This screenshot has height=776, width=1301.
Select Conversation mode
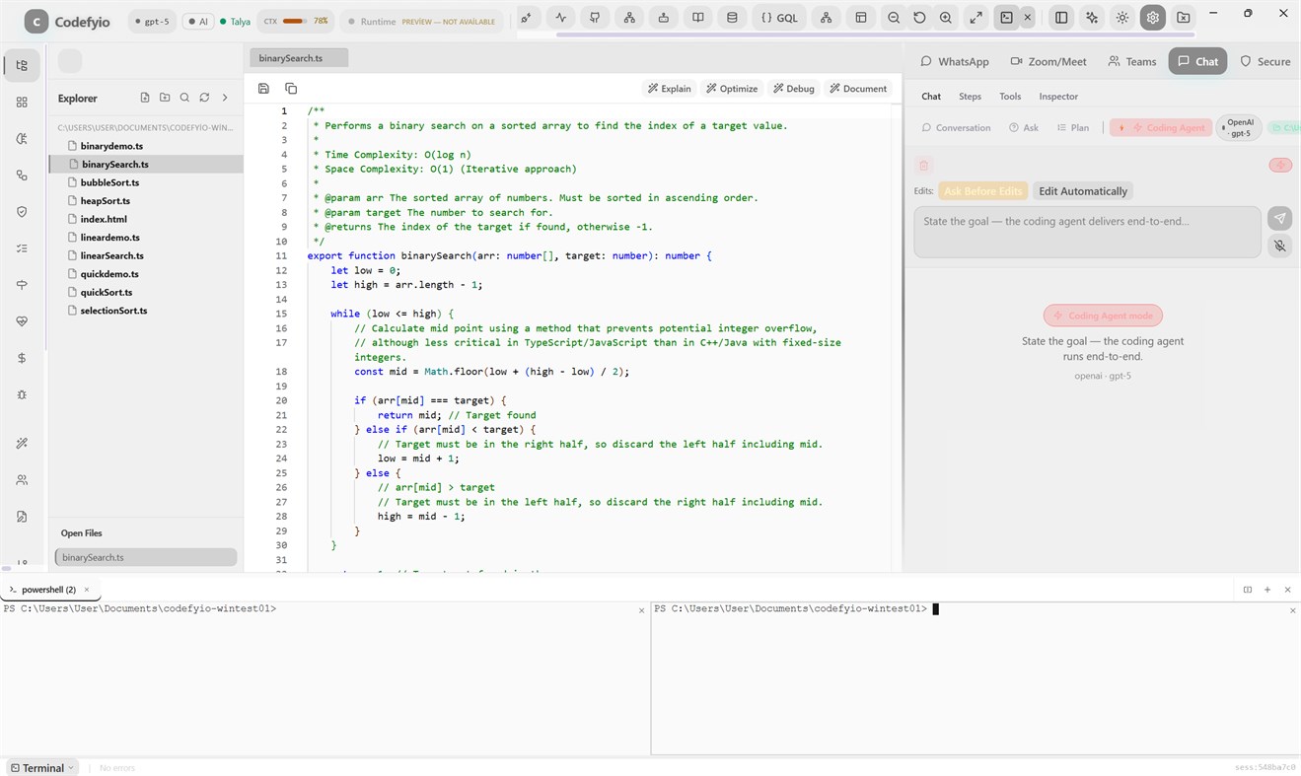(x=956, y=128)
